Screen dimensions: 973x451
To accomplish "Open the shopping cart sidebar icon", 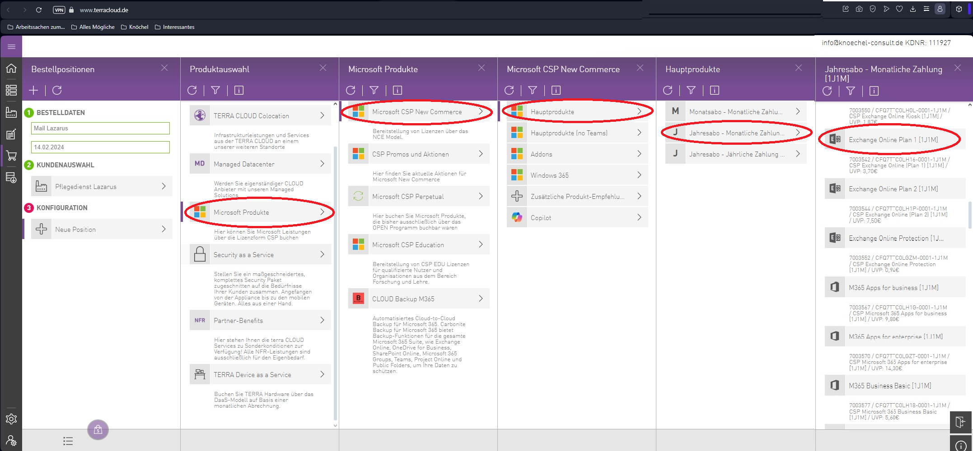I will (x=11, y=156).
